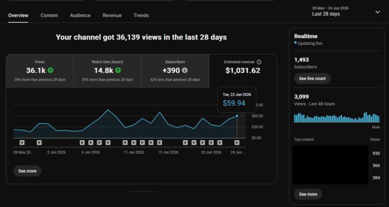This screenshot has height=207, width=389.
Task: Click the $1,031.62 estimated revenue figure
Action: (243, 71)
